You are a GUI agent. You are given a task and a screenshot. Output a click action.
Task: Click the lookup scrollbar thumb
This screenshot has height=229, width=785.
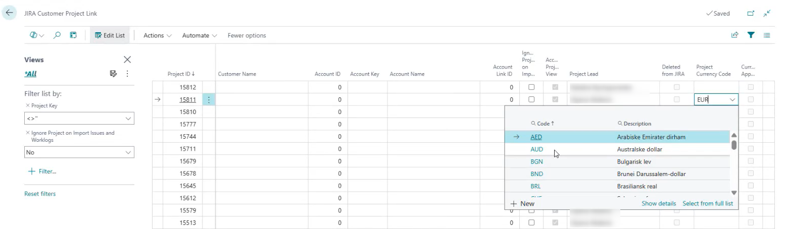734,145
